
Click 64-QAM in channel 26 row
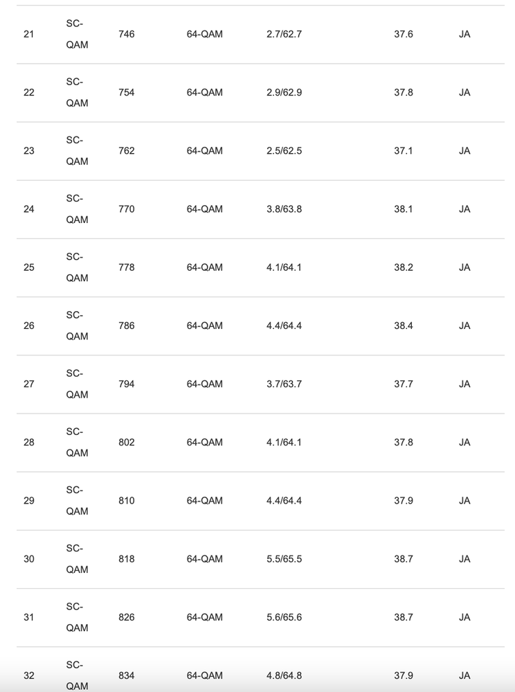click(205, 326)
